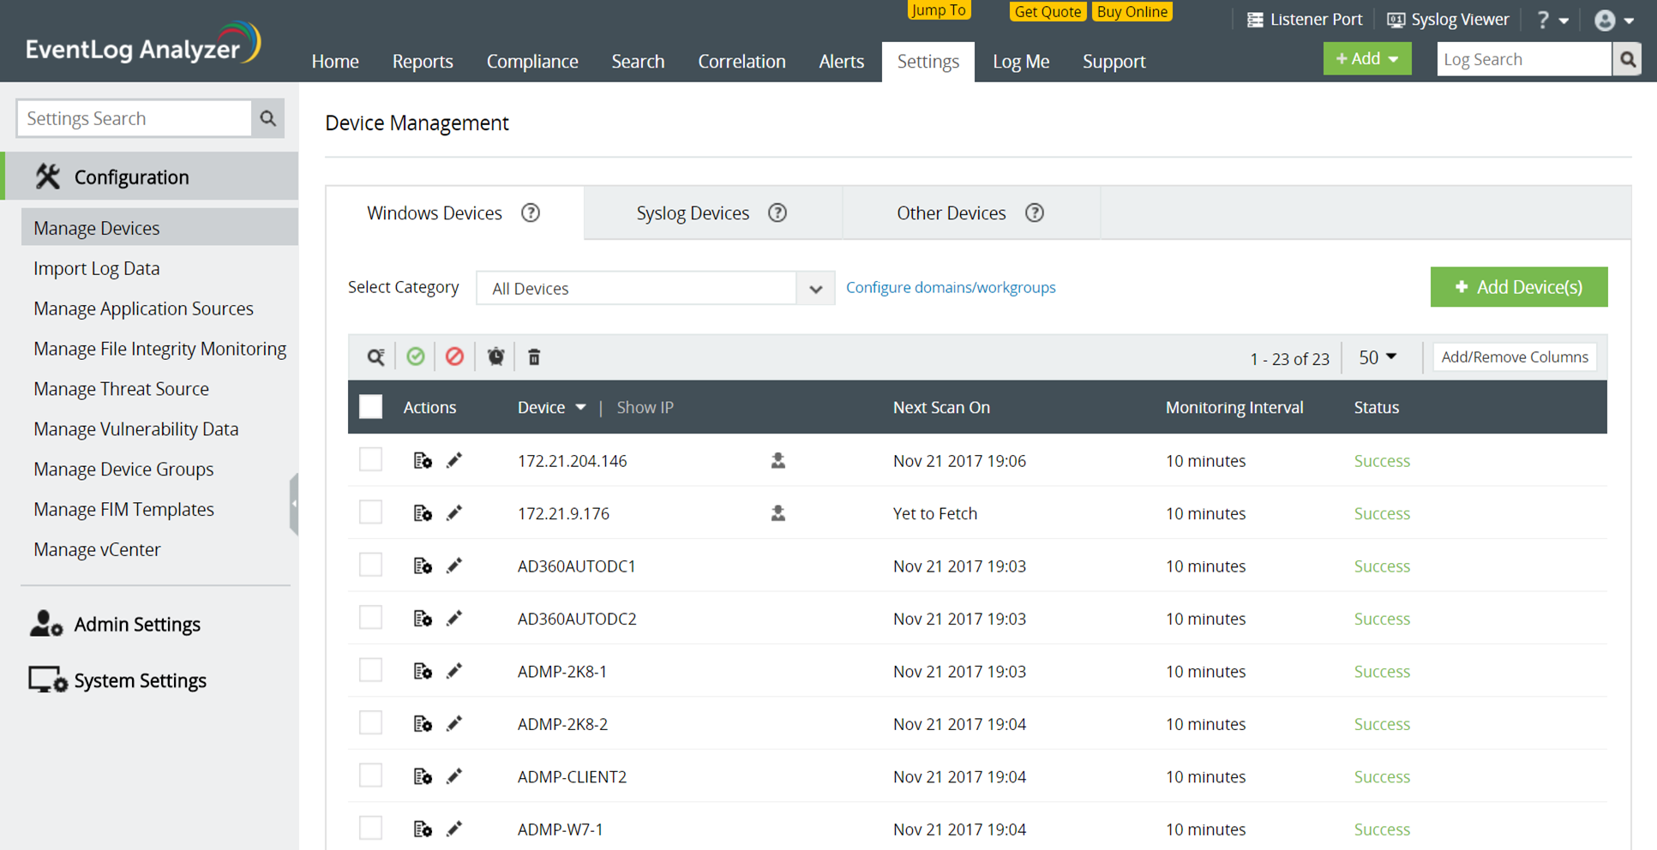Click edit pencil for AD360AUTODC2
This screenshot has height=850, width=1657.
click(x=454, y=619)
